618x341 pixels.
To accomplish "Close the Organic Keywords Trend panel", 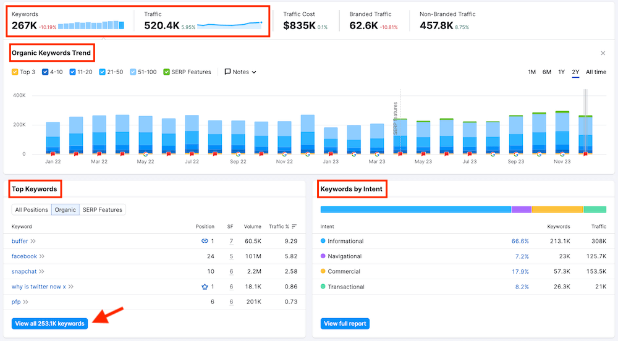I will (x=603, y=54).
